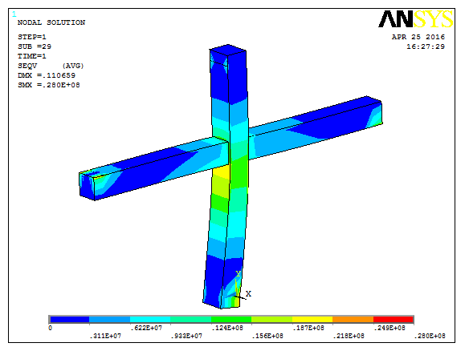Click the legend value .933E+07
The width and height of the screenshot is (469, 351).
tap(186, 336)
